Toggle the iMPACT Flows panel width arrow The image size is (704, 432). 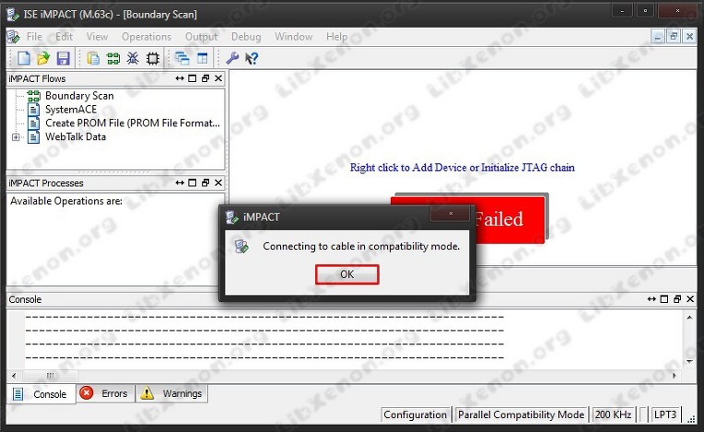pyautogui.click(x=180, y=78)
